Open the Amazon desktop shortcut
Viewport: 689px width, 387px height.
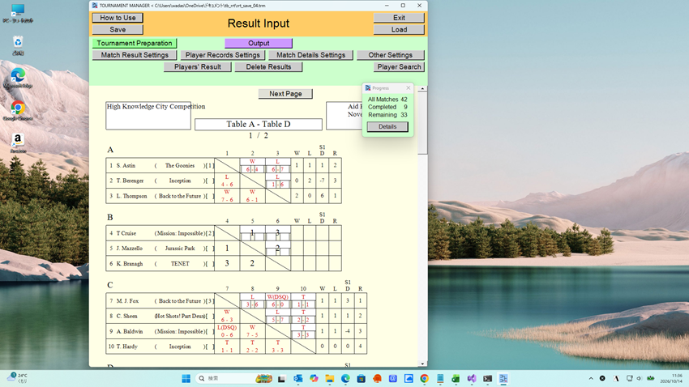[18, 143]
